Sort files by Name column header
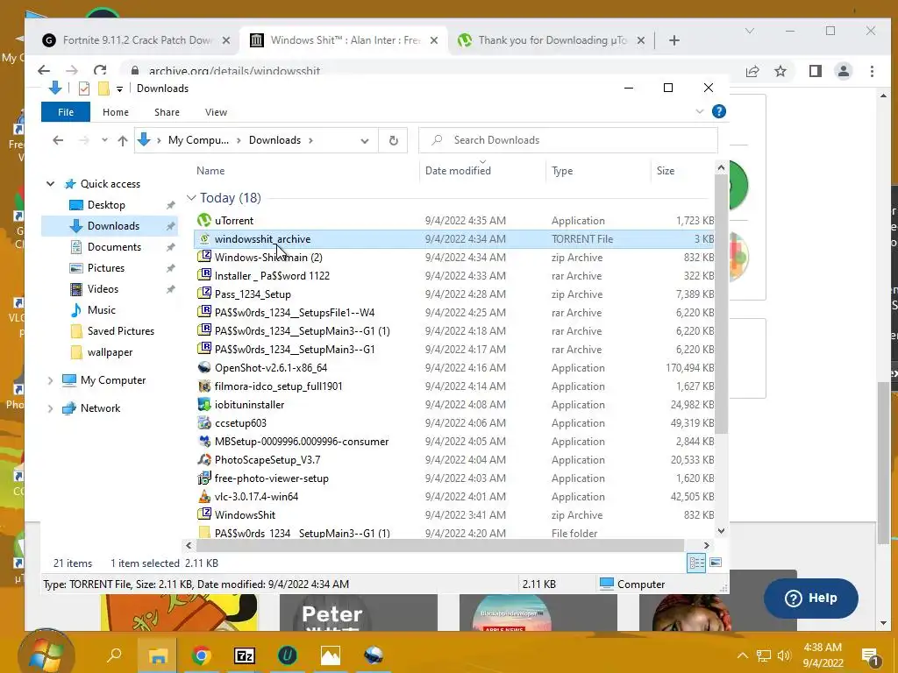898x673 pixels. [x=210, y=171]
